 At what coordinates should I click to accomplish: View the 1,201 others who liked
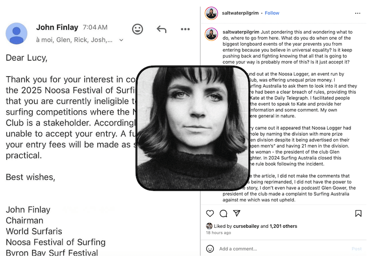[x=283, y=226]
